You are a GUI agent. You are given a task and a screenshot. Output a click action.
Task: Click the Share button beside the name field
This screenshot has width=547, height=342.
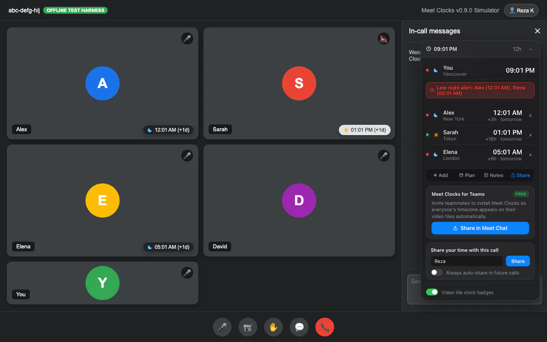click(518, 261)
